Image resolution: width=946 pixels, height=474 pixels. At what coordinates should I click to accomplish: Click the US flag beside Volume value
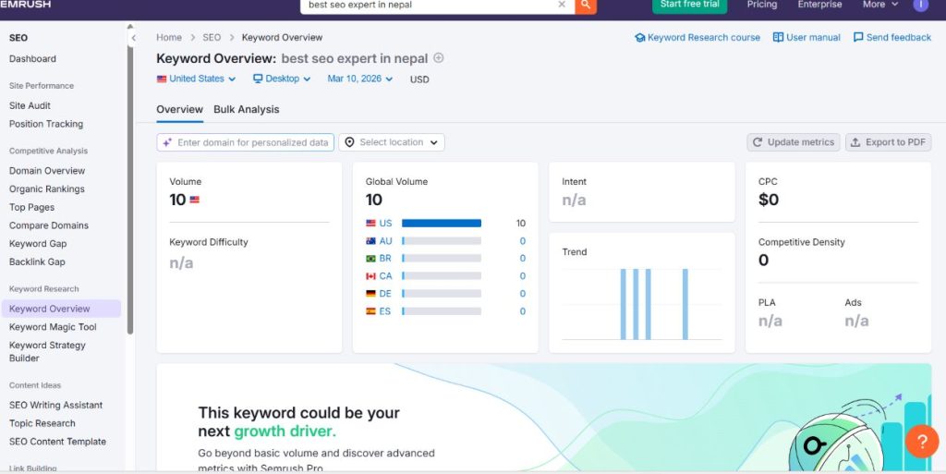point(194,200)
